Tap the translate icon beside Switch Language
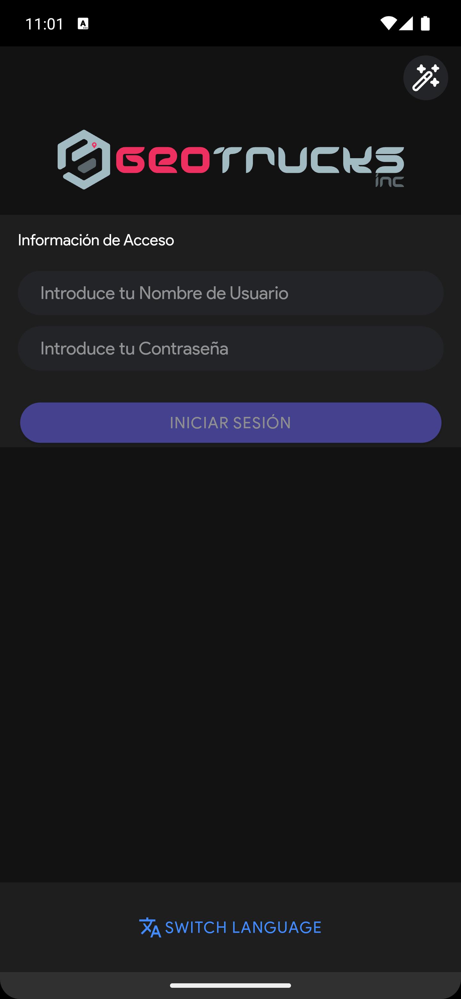Screen dimensions: 461x999 (x=150, y=927)
